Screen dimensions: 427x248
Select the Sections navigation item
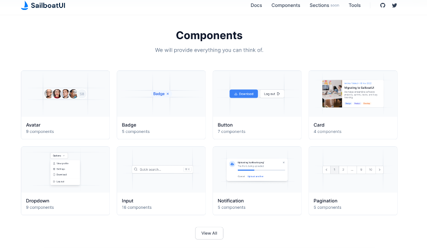[x=319, y=5]
